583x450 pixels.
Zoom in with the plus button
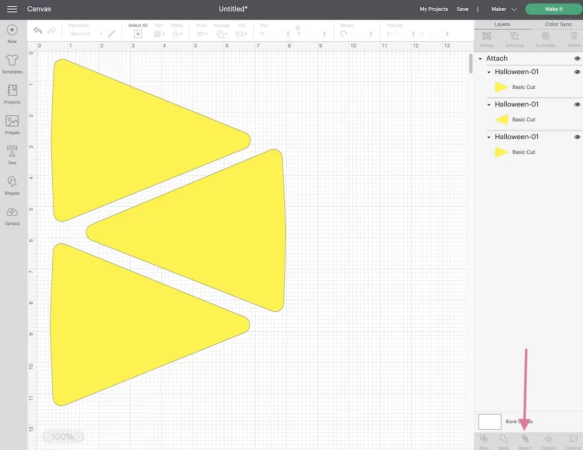click(79, 437)
